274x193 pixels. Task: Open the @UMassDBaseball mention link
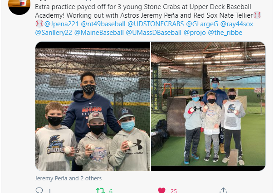coord(154,33)
